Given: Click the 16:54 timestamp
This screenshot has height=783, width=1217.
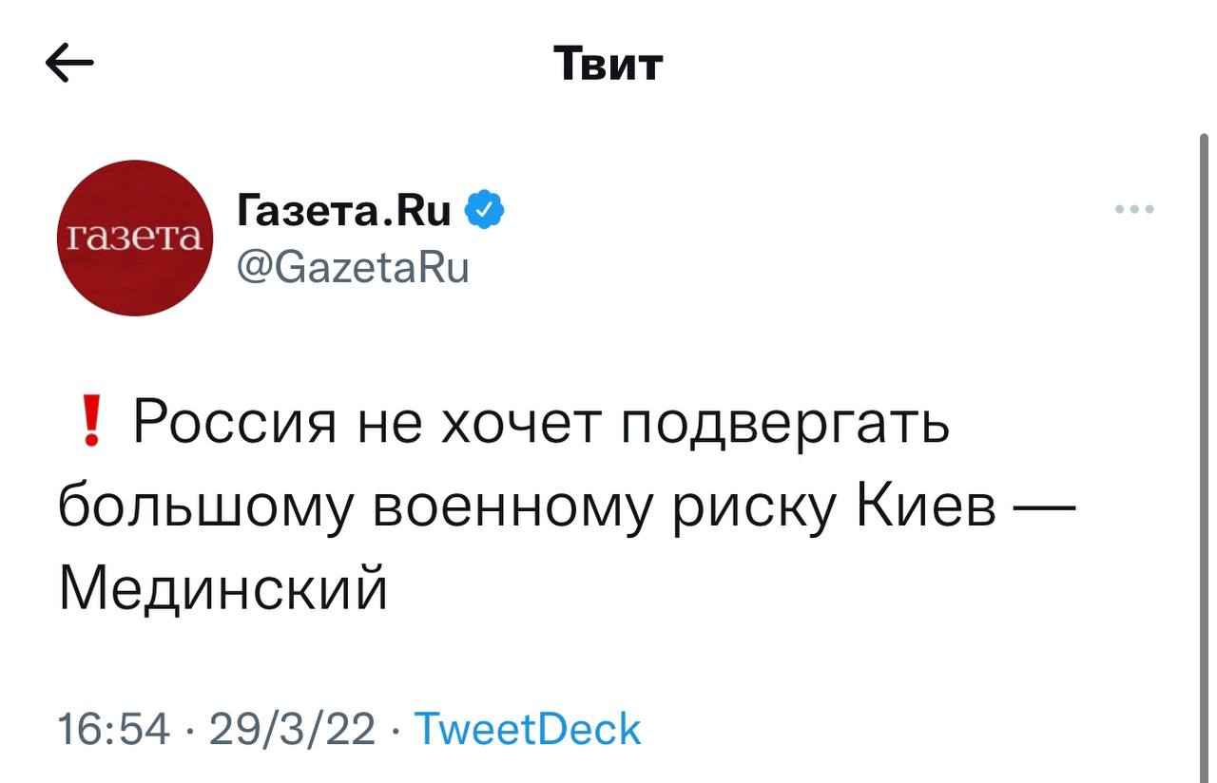Looking at the screenshot, I should pos(114,730).
